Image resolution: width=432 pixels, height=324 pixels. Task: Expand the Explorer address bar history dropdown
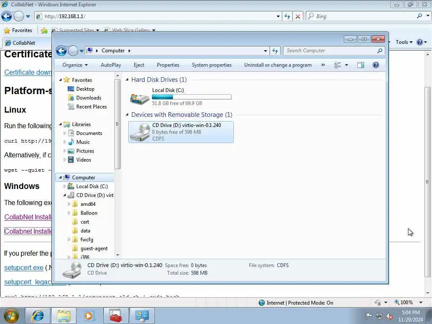point(265,51)
